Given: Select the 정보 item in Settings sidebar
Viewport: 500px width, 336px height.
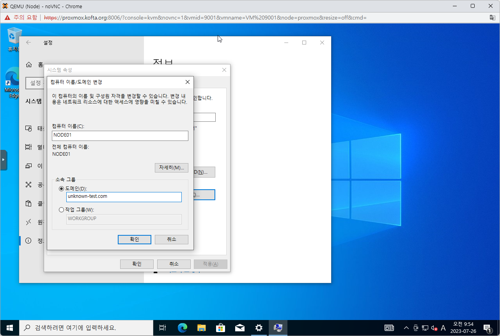Looking at the screenshot, I should [34, 241].
